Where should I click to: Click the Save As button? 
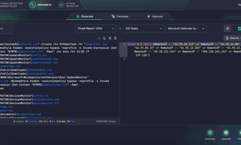coord(233,38)
